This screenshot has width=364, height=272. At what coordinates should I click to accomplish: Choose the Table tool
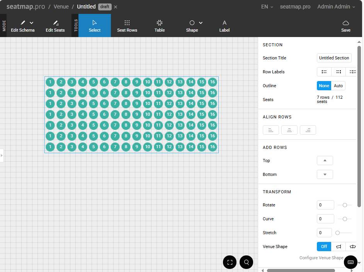click(160, 26)
